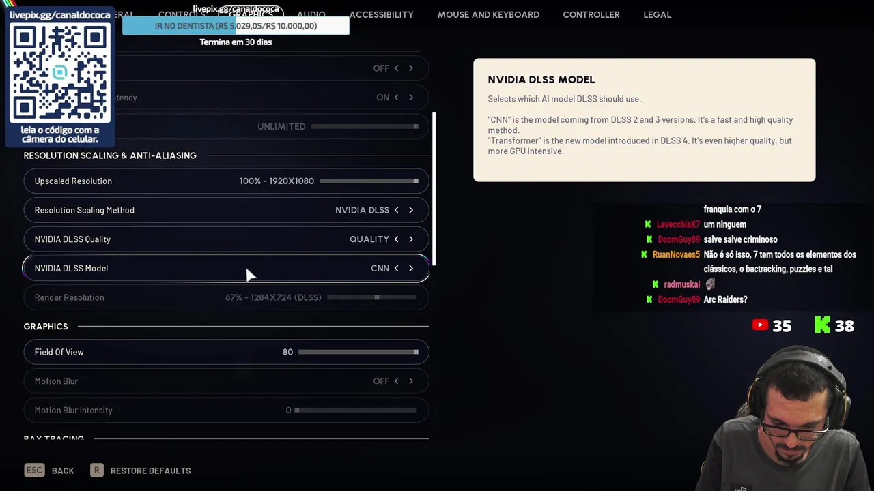Click left arrow on Motion Blur row
The width and height of the screenshot is (874, 491).
396,381
